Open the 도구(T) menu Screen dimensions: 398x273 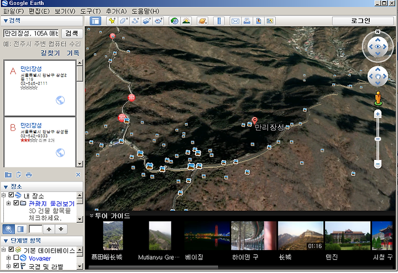click(x=90, y=11)
